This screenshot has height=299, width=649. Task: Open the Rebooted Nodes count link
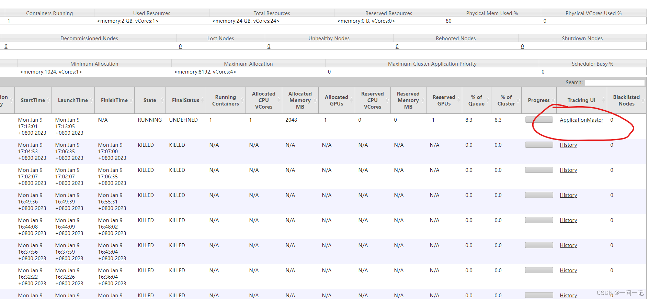[397, 46]
